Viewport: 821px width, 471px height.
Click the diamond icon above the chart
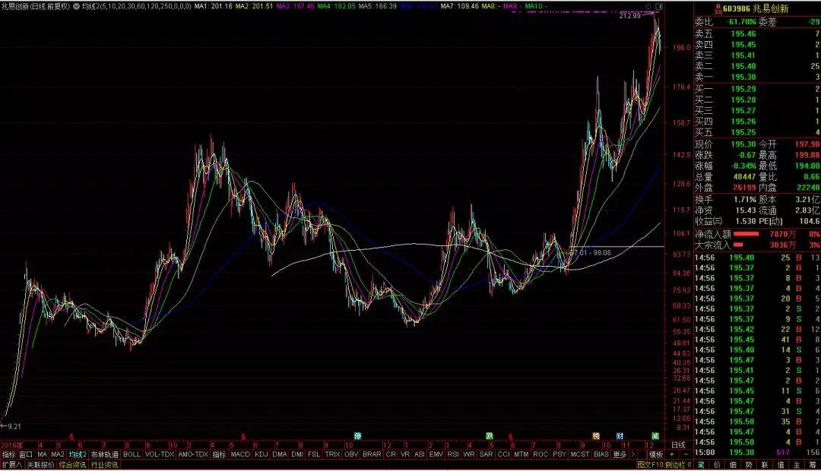point(648,6)
